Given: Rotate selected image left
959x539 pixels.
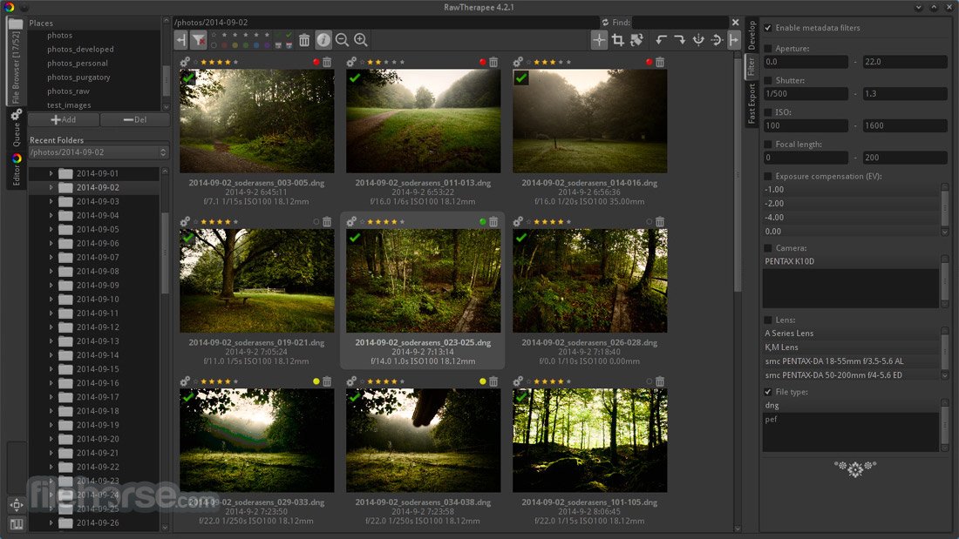Looking at the screenshot, I should tap(661, 40).
